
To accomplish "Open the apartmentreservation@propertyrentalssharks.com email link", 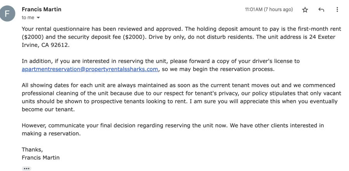I will [90, 69].
